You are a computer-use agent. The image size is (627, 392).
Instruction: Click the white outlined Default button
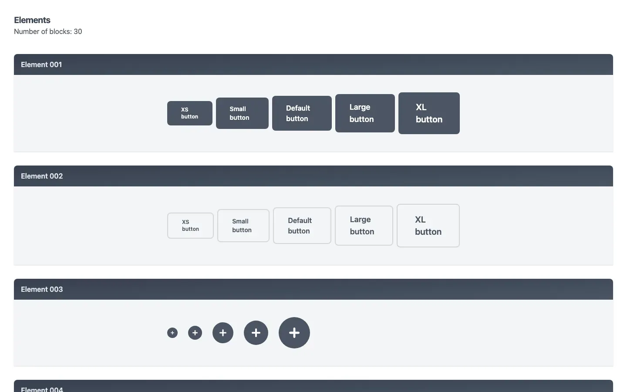pyautogui.click(x=302, y=226)
